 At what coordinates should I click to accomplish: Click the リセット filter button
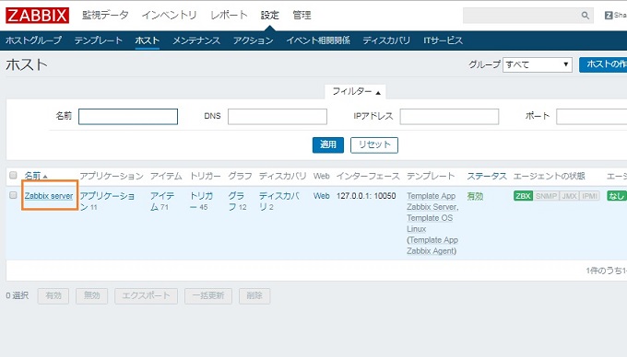[x=374, y=144]
